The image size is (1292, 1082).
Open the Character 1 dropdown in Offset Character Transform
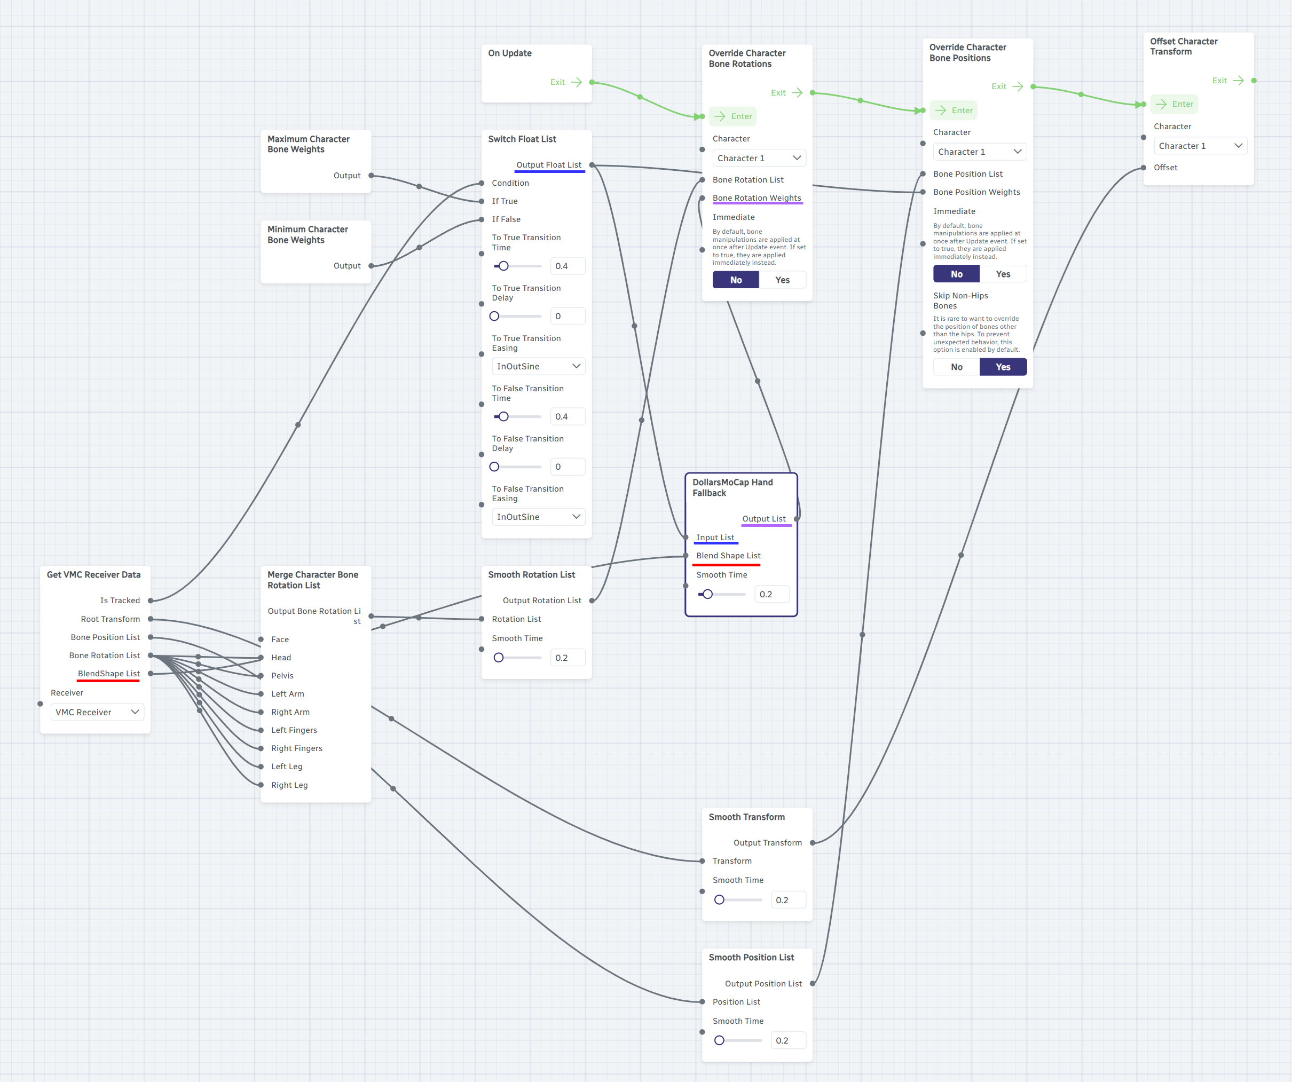pos(1200,146)
